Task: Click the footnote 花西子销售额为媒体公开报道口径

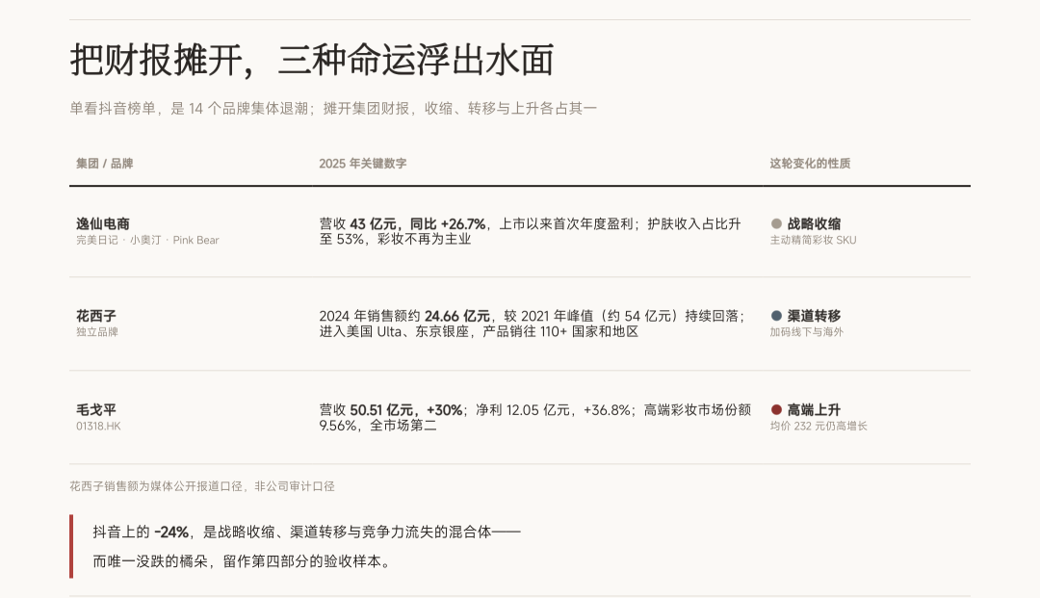Action: [202, 486]
